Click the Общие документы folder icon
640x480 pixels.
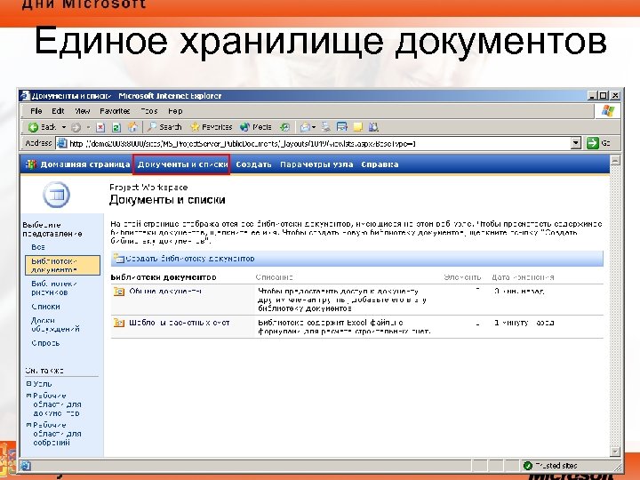coord(119,292)
